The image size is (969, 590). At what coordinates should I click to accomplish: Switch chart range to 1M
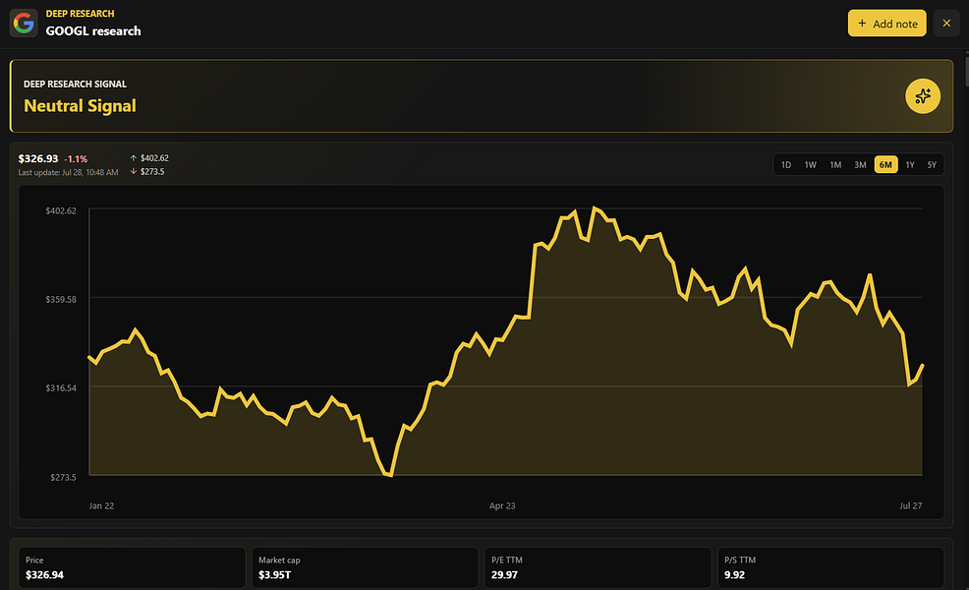coord(835,164)
